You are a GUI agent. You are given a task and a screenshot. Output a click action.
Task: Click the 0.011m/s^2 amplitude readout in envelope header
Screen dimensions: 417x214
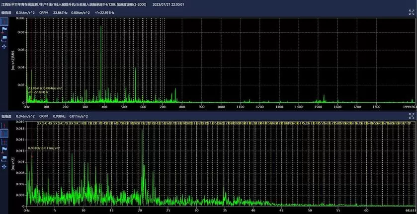[x=79, y=116]
